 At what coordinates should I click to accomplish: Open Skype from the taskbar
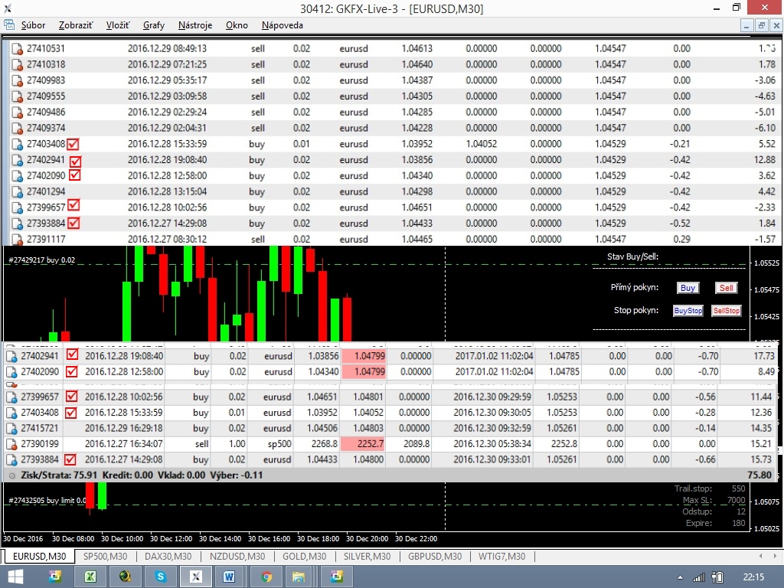[x=161, y=577]
